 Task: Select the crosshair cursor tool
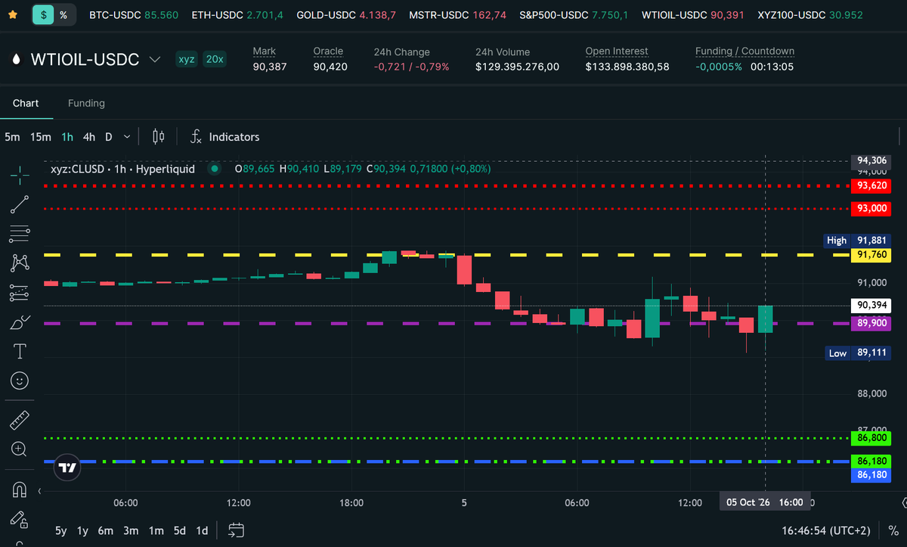pyautogui.click(x=20, y=174)
